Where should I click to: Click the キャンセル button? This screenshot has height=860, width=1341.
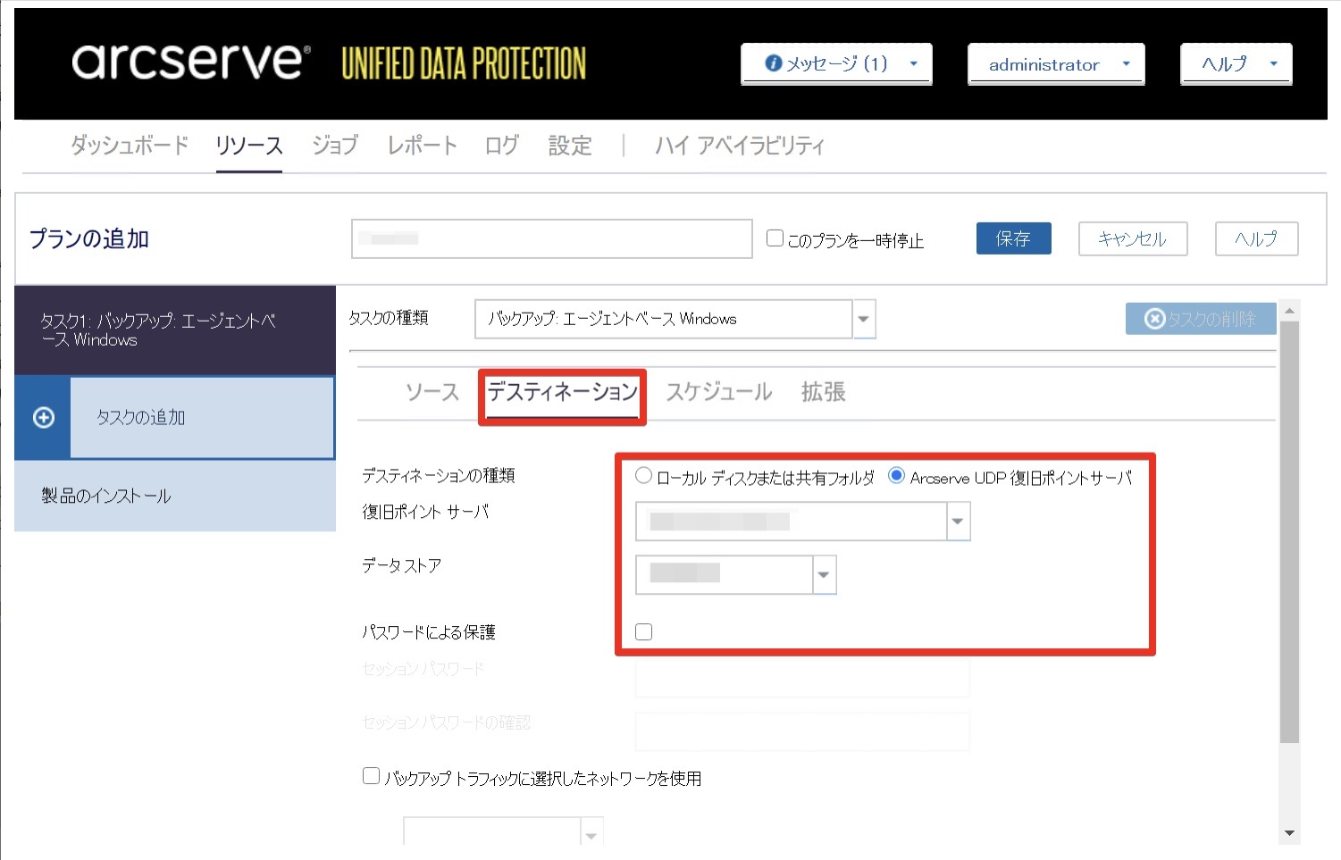[1133, 238]
